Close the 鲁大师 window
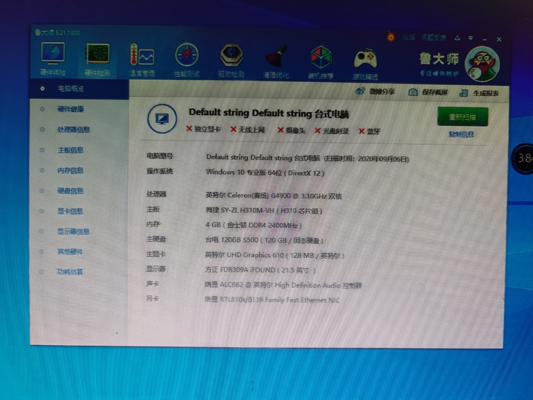 pos(499,40)
